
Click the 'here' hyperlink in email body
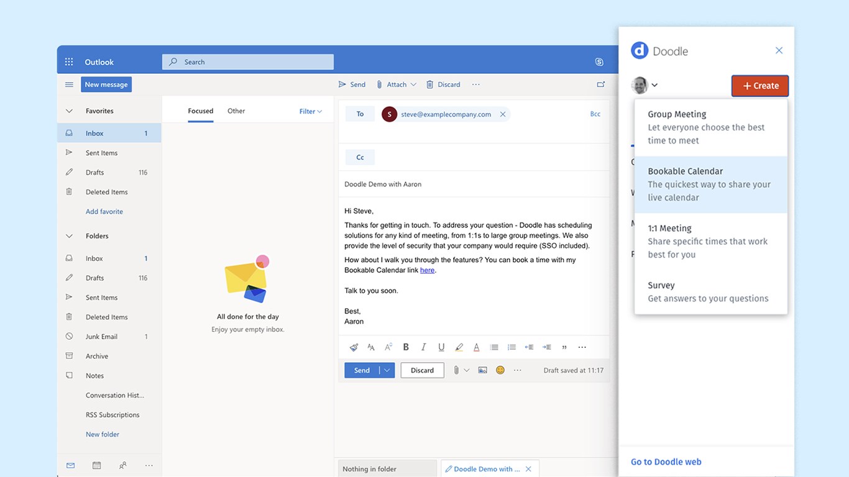[427, 270]
